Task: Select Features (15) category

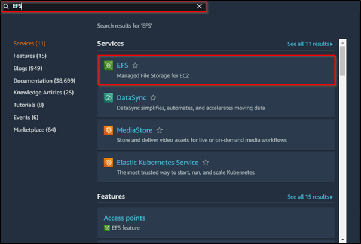Action: point(30,56)
